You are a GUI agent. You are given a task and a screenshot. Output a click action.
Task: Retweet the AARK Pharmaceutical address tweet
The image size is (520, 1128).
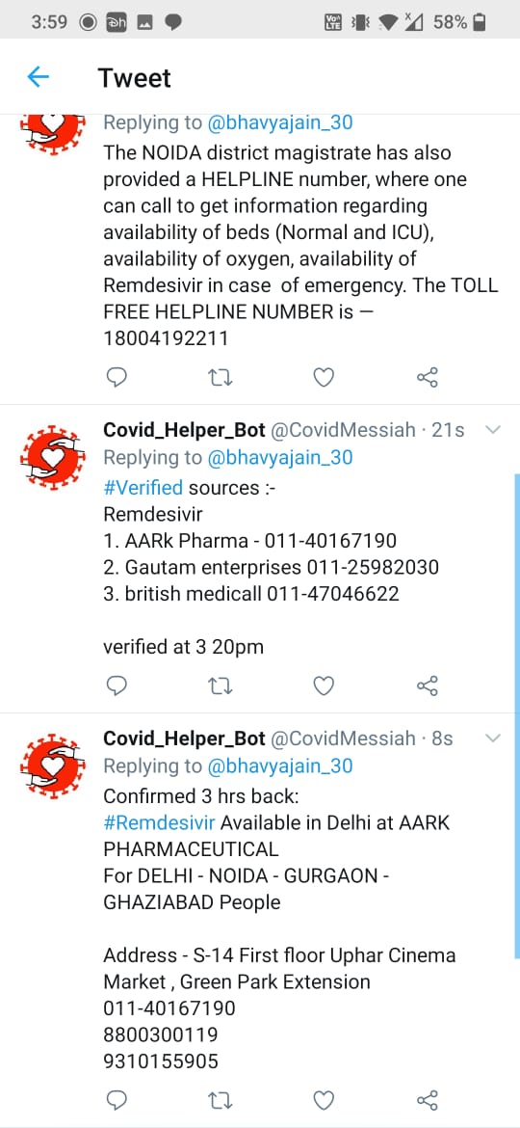click(x=220, y=1100)
